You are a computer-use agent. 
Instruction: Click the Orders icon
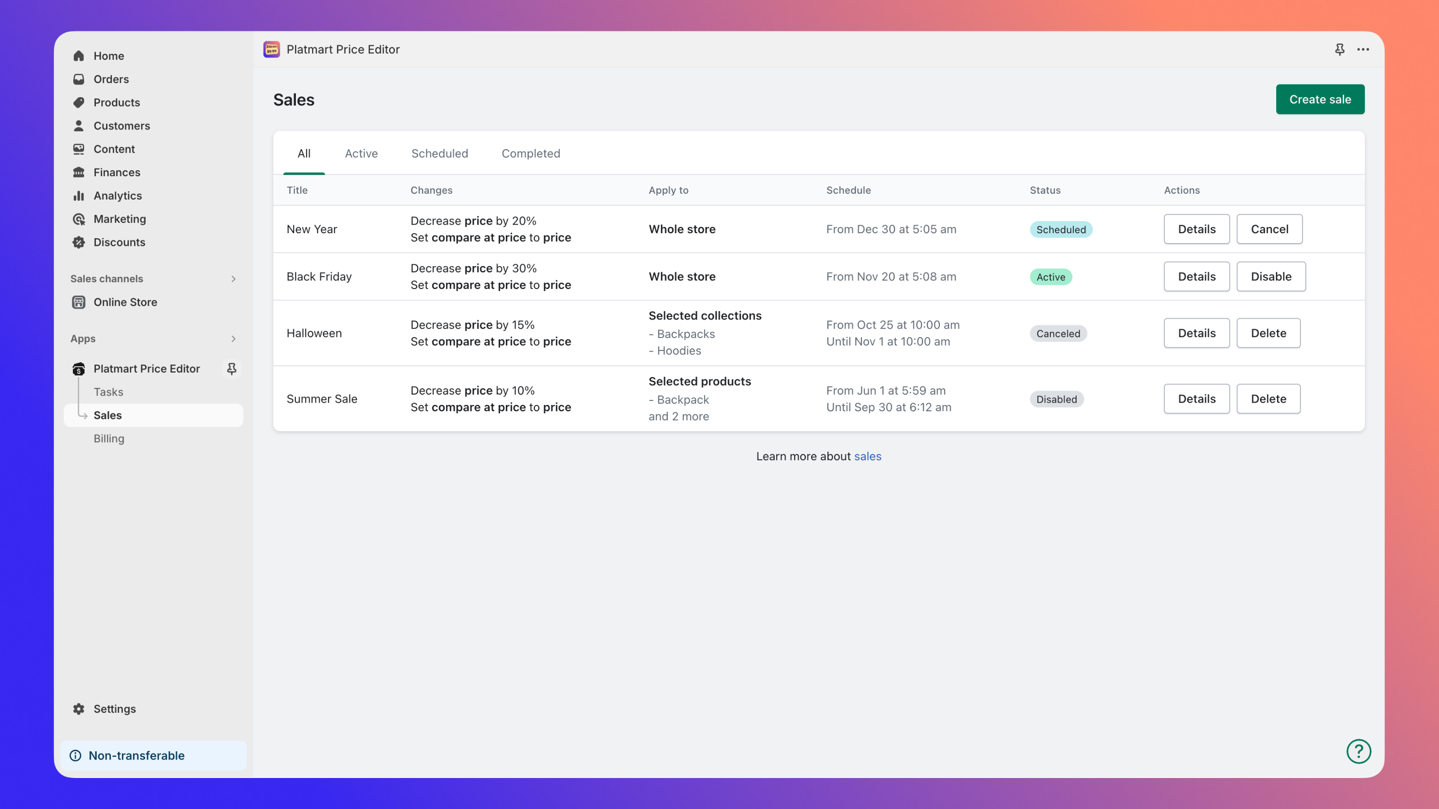[79, 79]
